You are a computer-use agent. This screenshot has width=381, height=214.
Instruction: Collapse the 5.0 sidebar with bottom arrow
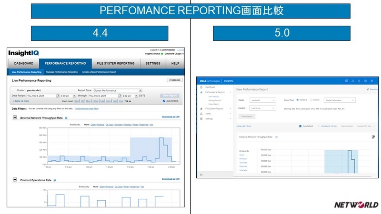click(x=201, y=175)
